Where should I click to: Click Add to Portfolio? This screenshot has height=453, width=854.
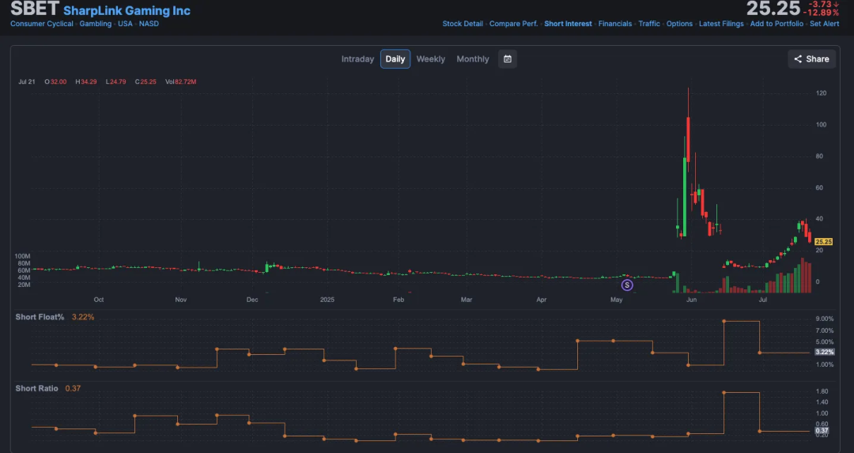click(777, 24)
